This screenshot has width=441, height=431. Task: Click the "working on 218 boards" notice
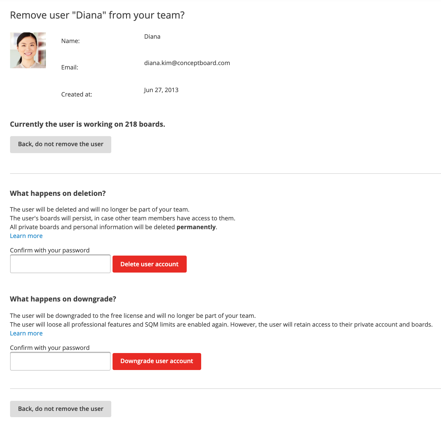point(87,124)
